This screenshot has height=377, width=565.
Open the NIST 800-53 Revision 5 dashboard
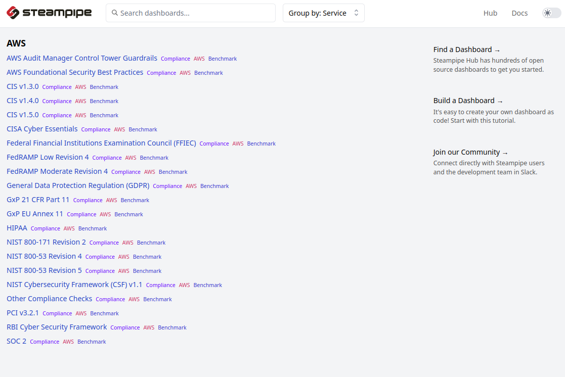click(x=44, y=270)
